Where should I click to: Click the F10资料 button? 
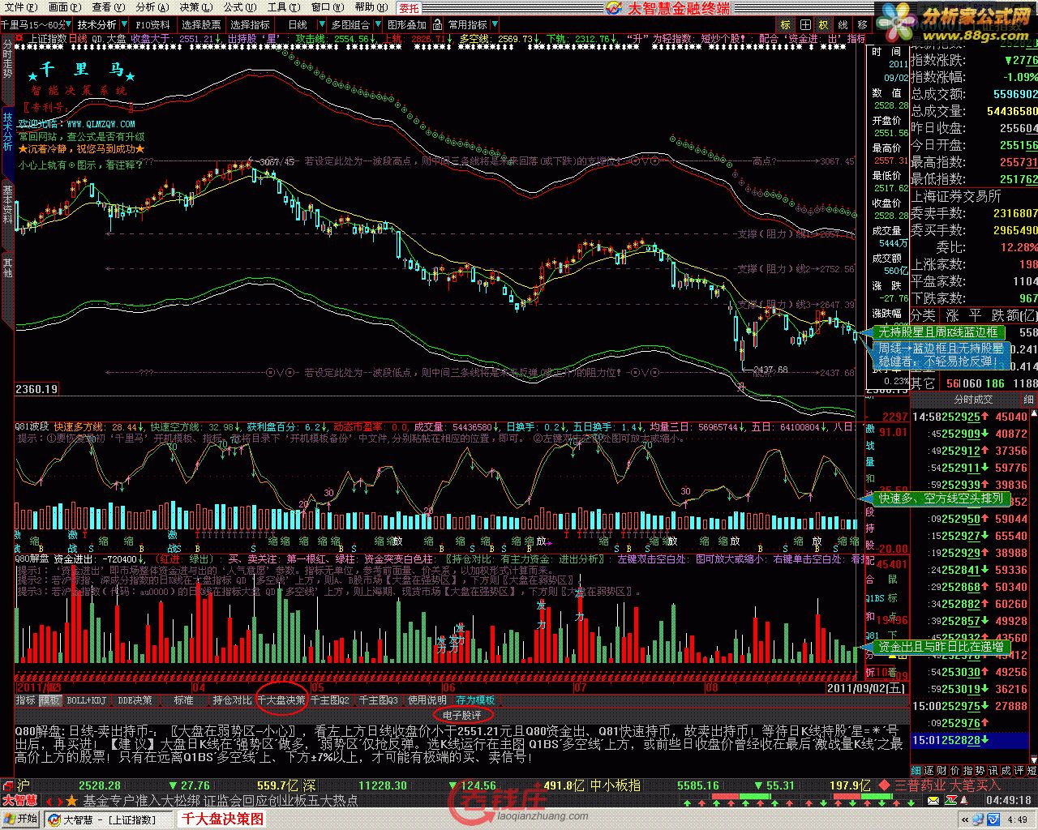point(152,25)
